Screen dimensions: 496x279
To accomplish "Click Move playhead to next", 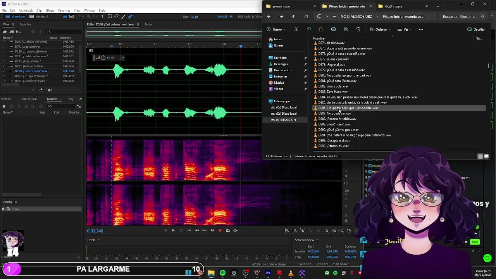I will 212,231.
